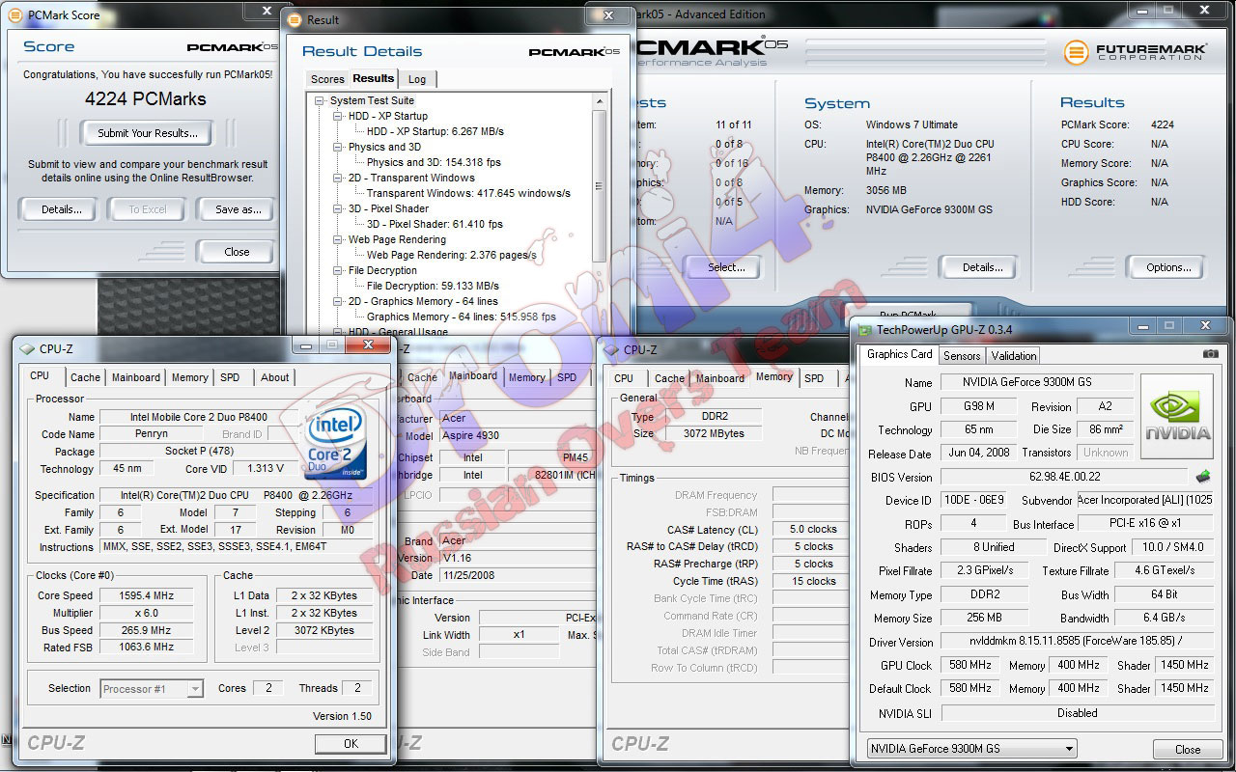Image resolution: width=1236 pixels, height=772 pixels.
Task: Open the Cache tab in front CPU-Z
Action: (x=85, y=377)
